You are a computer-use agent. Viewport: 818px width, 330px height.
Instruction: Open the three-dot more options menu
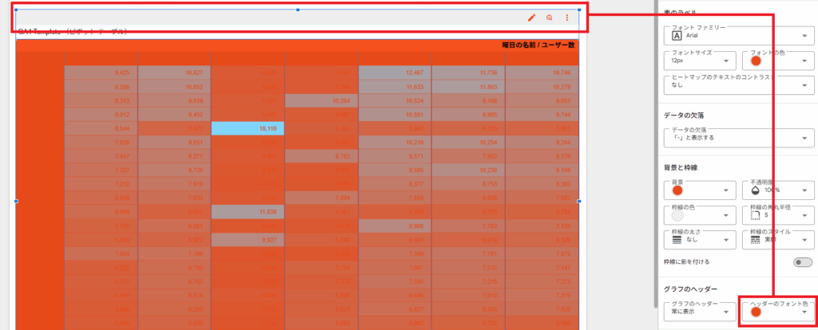tap(567, 18)
